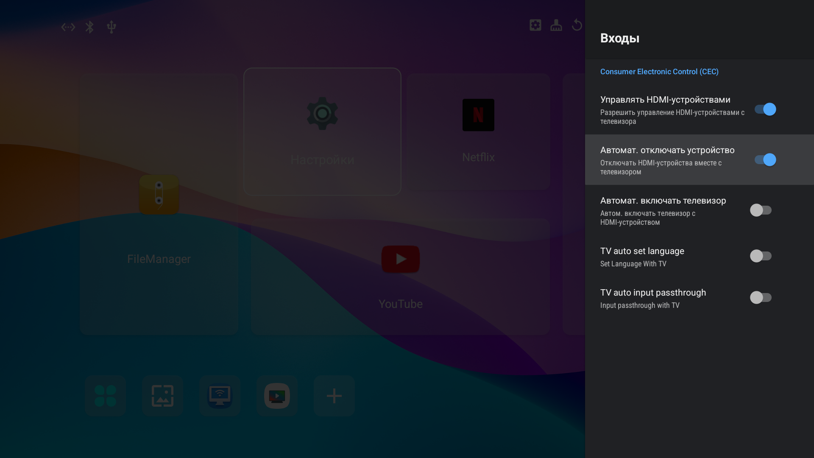Open the top-bar settings gear icon
The height and width of the screenshot is (458, 814).
coord(535,25)
